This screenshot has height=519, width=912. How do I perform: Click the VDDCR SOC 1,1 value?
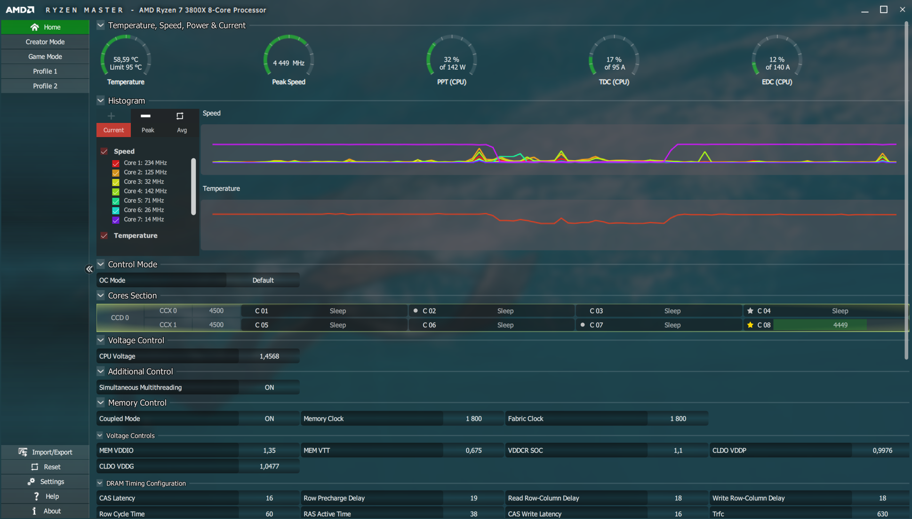(678, 450)
